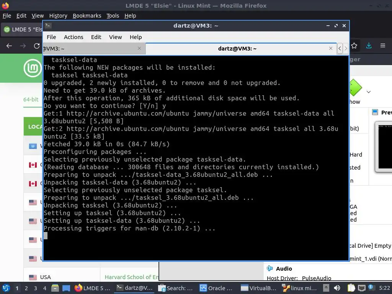
Task: Open the application menu launcher in taskbar
Action: pos(6,288)
